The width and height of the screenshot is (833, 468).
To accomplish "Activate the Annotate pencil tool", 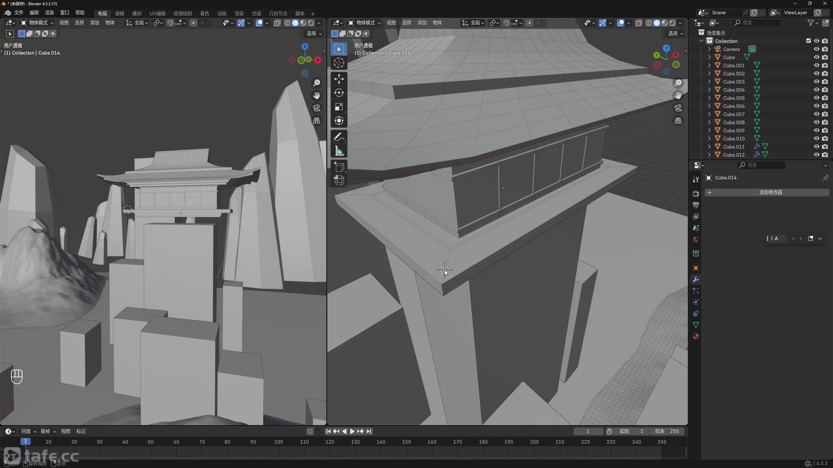I will tap(339, 137).
